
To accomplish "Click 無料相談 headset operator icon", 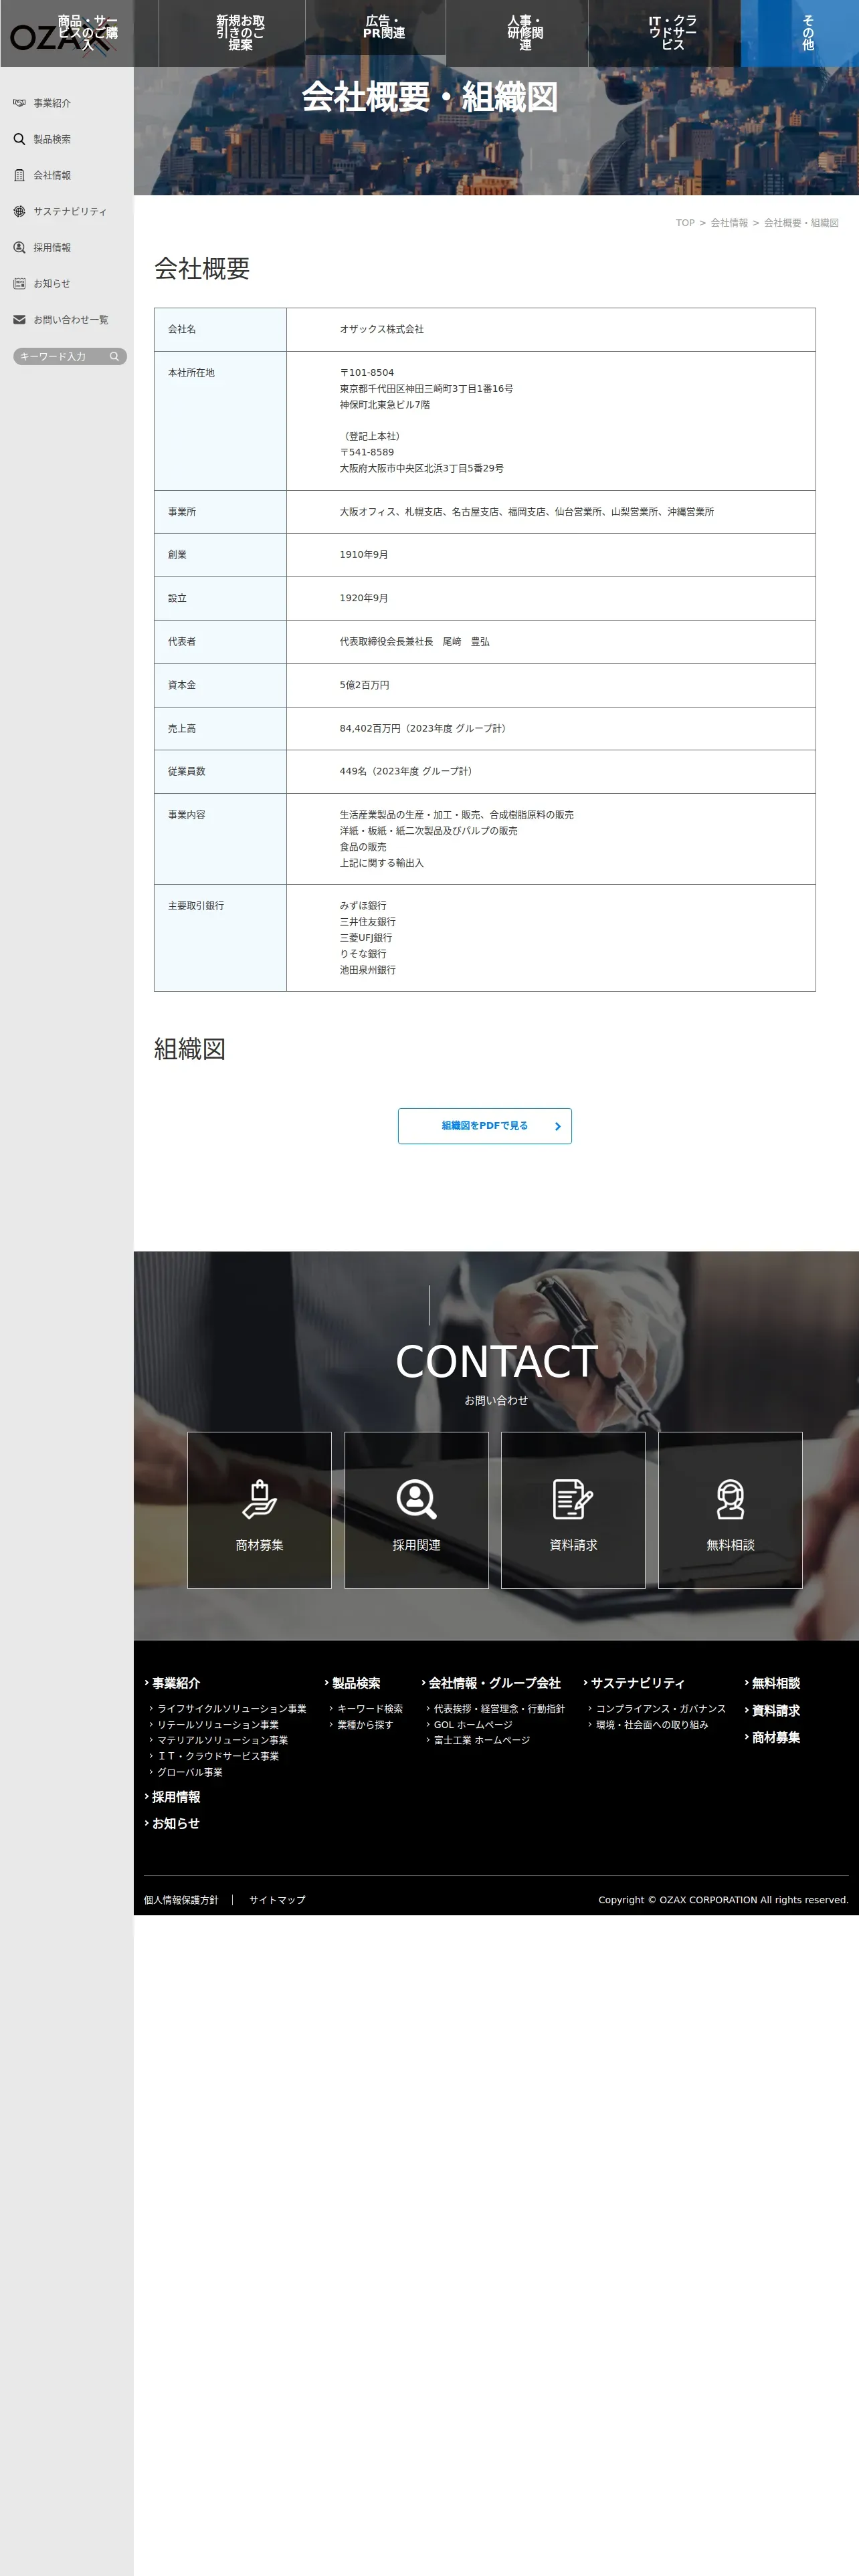I will [730, 1499].
